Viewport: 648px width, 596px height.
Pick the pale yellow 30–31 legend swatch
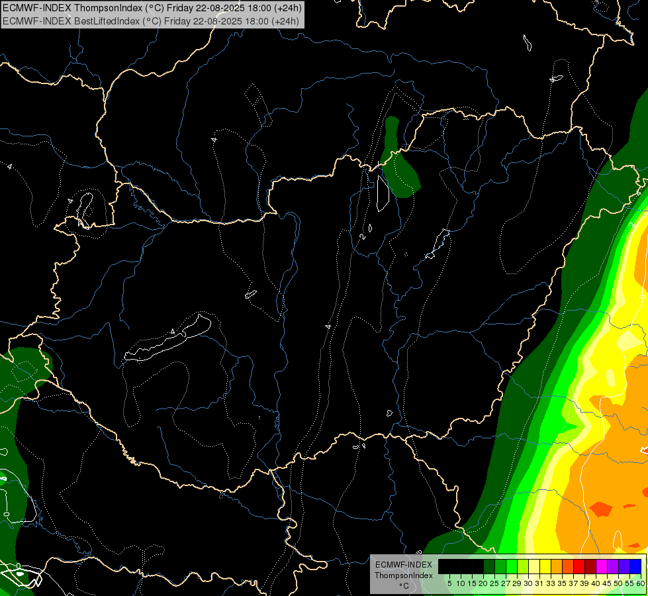(x=534, y=566)
